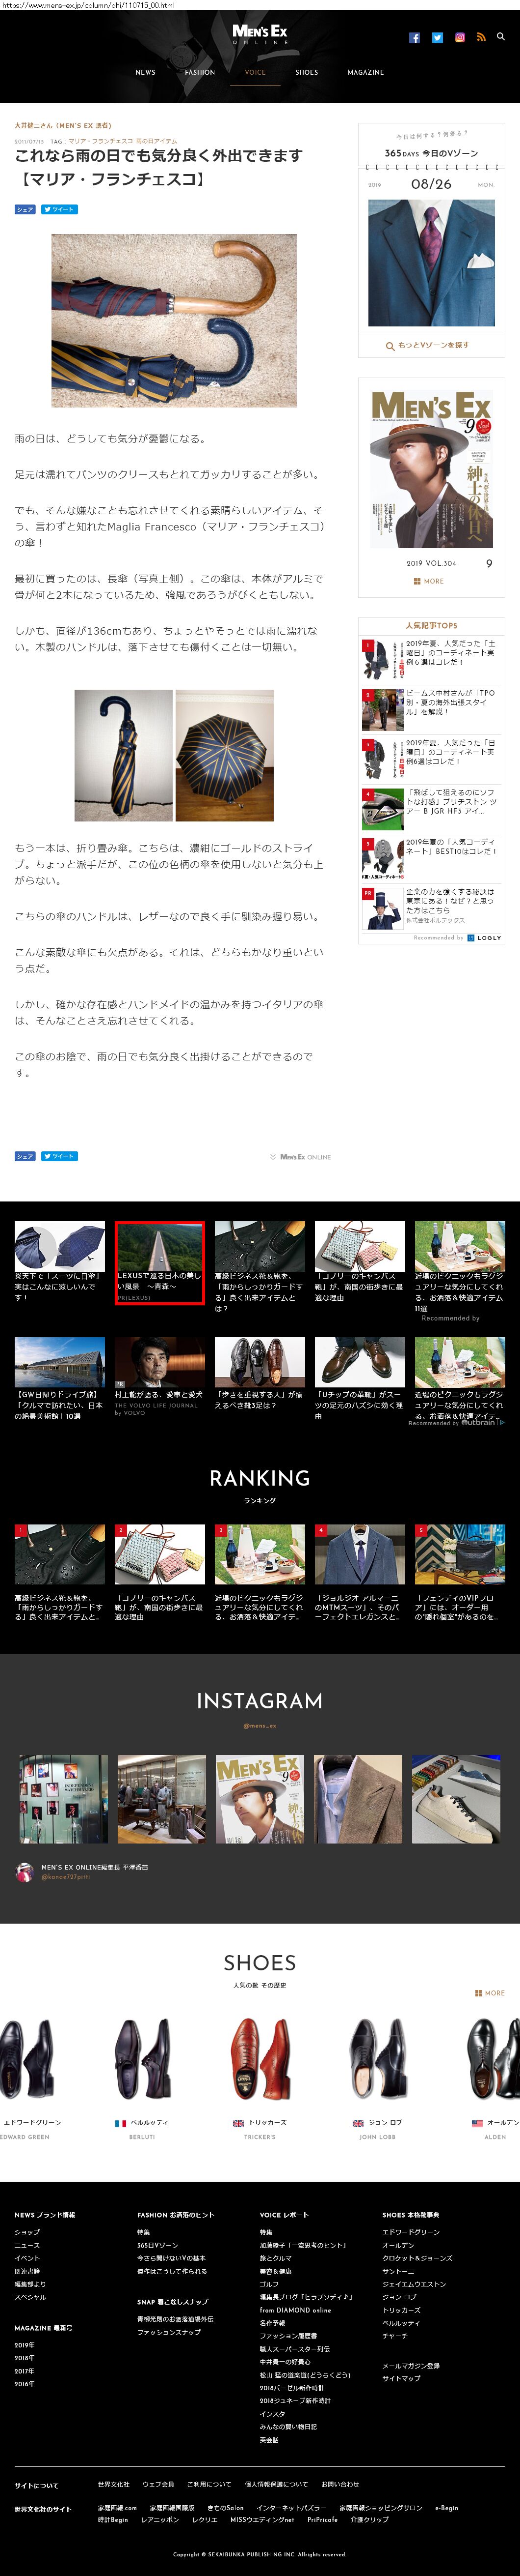This screenshot has width=520, height=2576.
Task: Open the 「歩き」を重視する人 shoes card
Action: point(260,1374)
